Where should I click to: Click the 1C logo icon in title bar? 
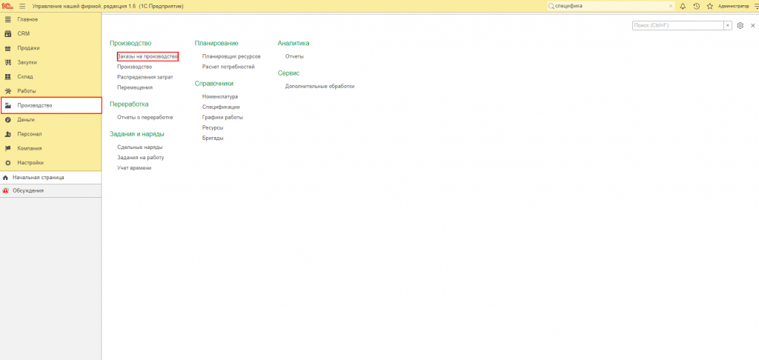tap(9, 6)
